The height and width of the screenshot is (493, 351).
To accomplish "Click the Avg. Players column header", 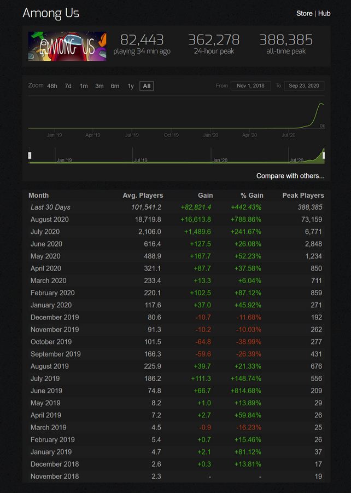I will [143, 195].
